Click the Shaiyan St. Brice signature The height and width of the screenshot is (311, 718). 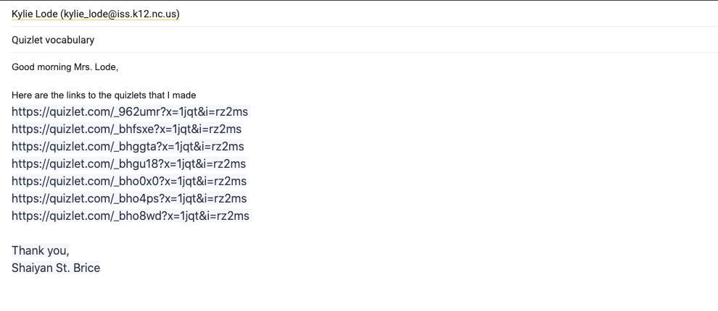(56, 268)
